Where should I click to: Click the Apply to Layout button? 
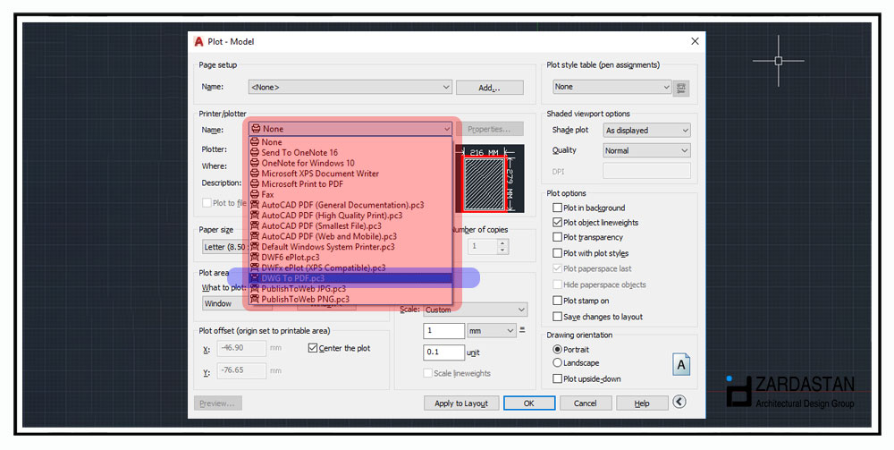[x=460, y=403]
